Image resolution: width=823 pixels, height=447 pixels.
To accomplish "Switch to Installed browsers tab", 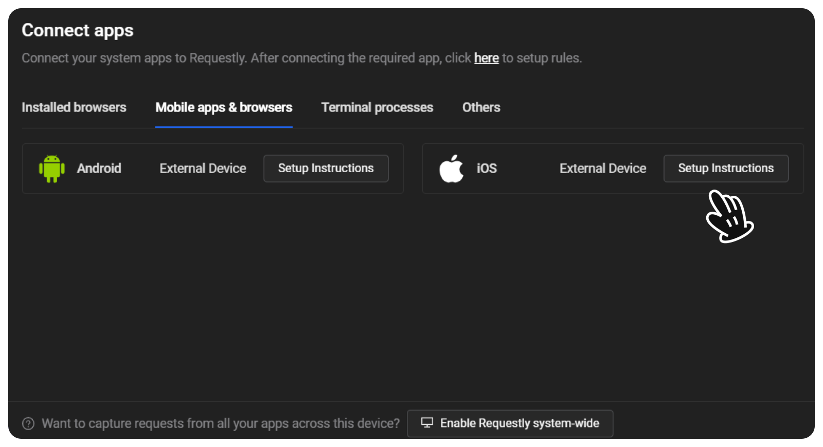I will click(x=74, y=107).
